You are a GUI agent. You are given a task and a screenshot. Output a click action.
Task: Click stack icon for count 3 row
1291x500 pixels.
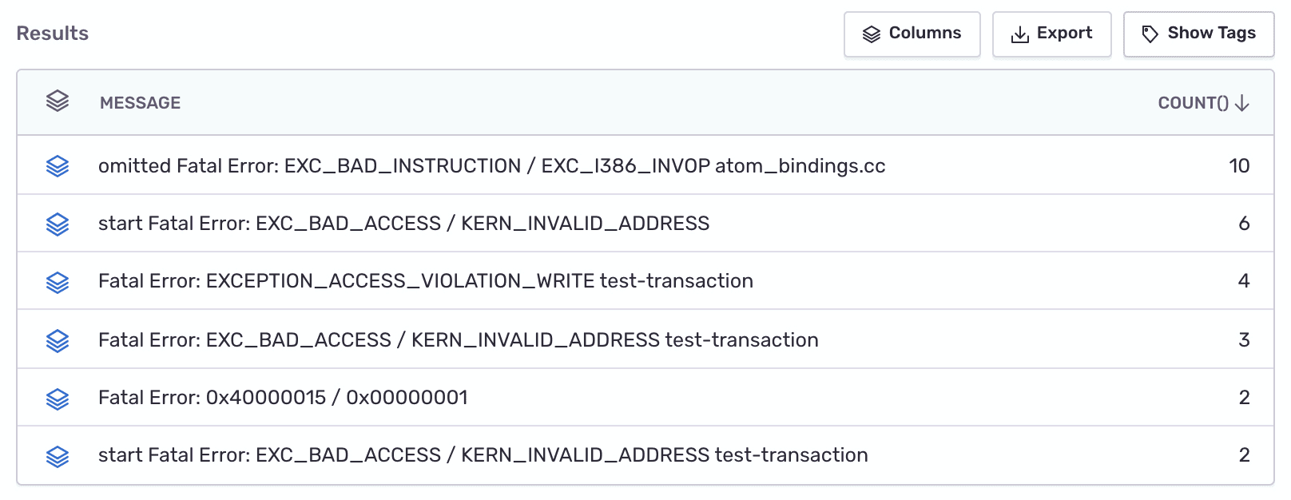[x=58, y=341]
